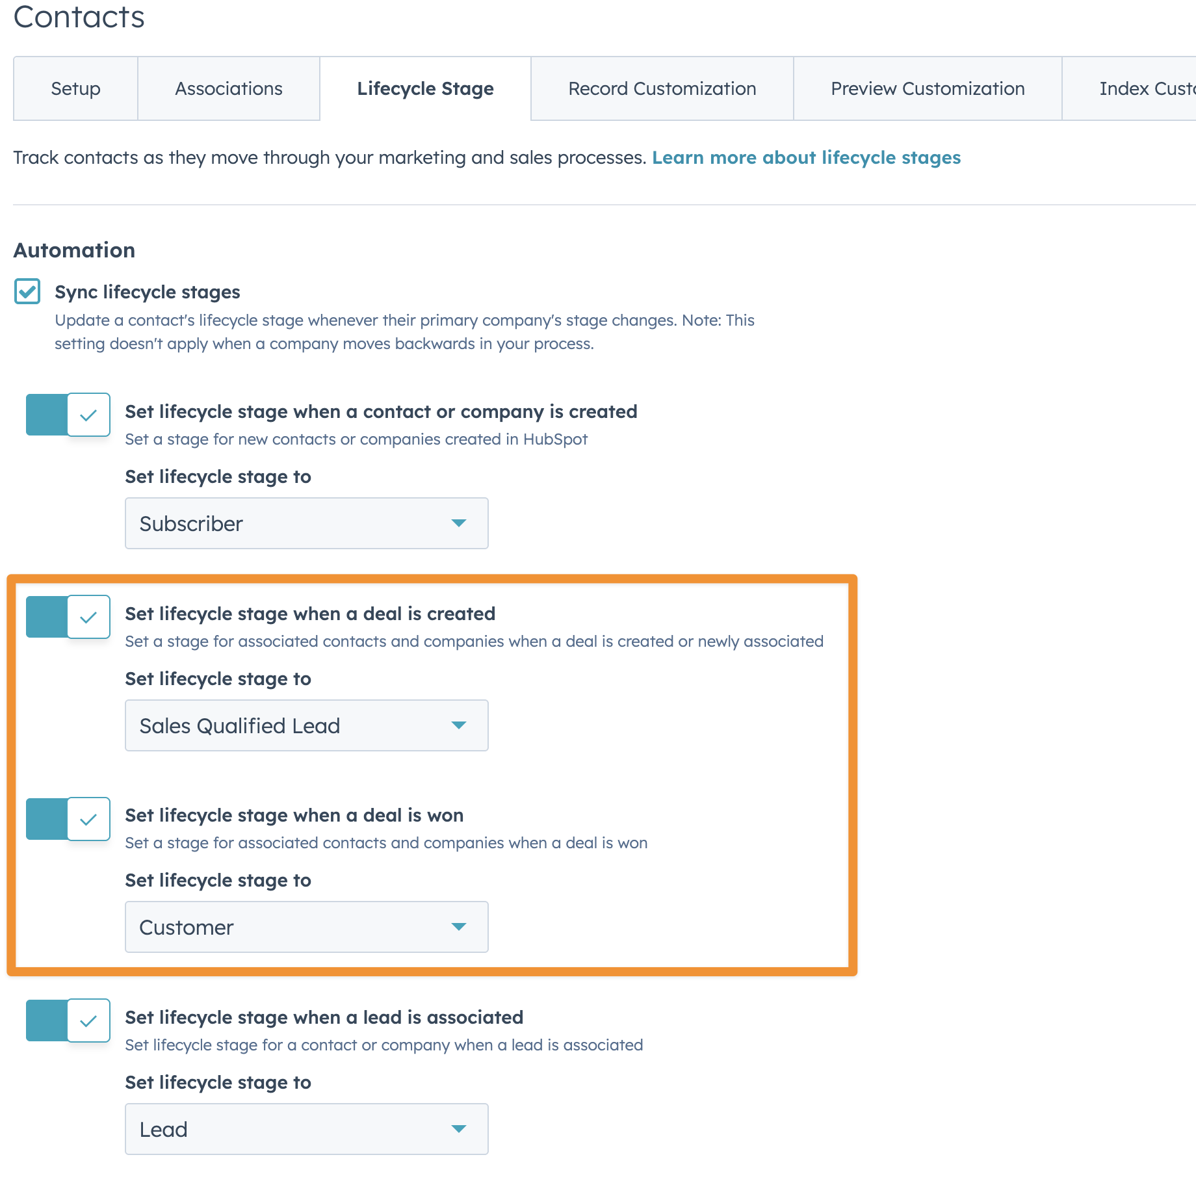The height and width of the screenshot is (1196, 1196).
Task: Open the Customer lifecycle stage dropdown
Action: tap(305, 927)
